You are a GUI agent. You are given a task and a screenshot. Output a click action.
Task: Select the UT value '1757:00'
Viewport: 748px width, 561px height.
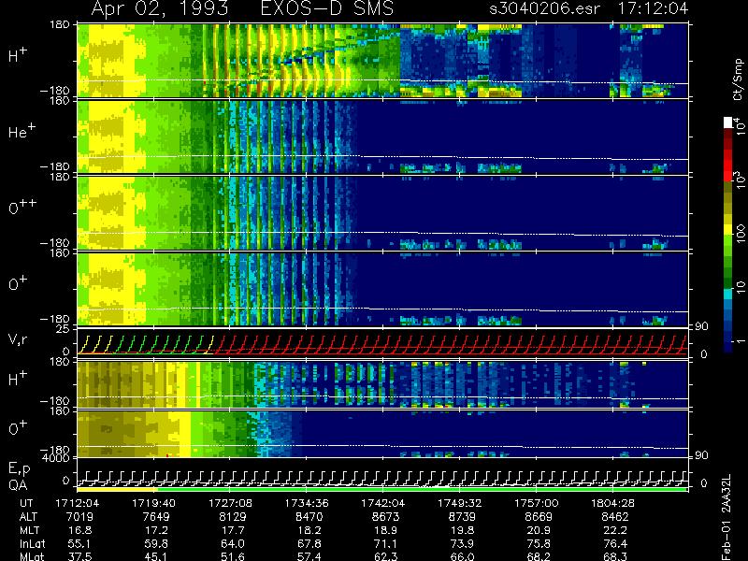point(536,503)
